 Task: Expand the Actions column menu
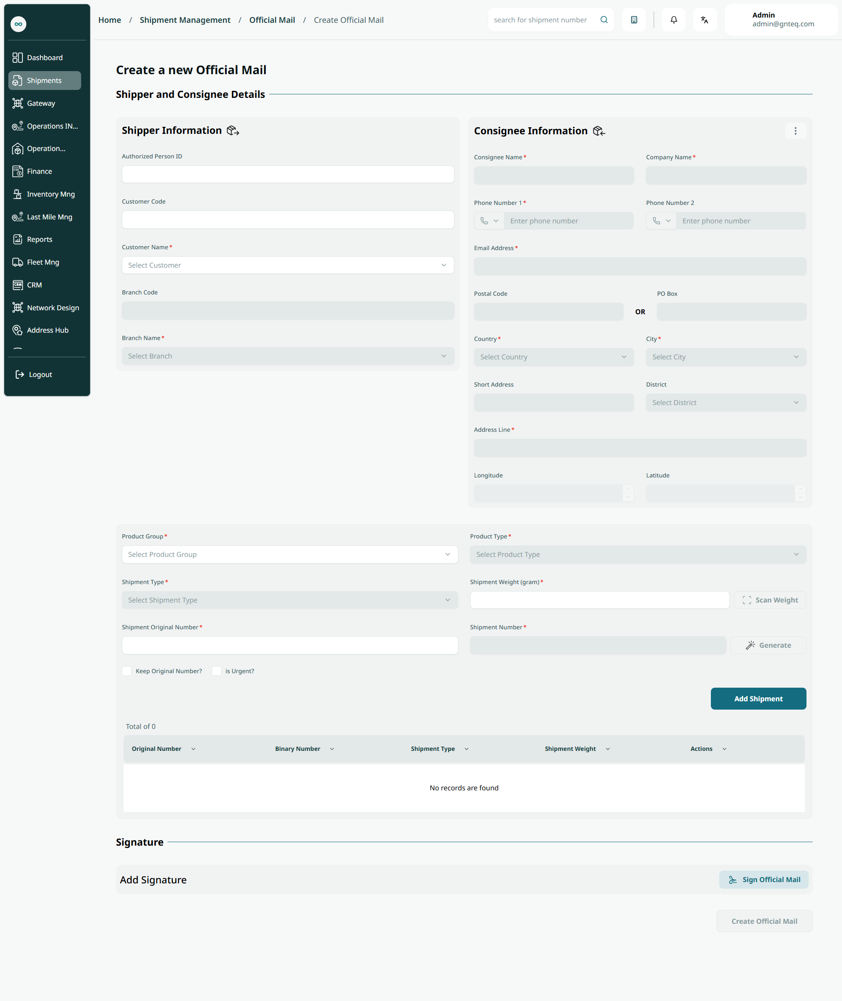pyautogui.click(x=724, y=749)
